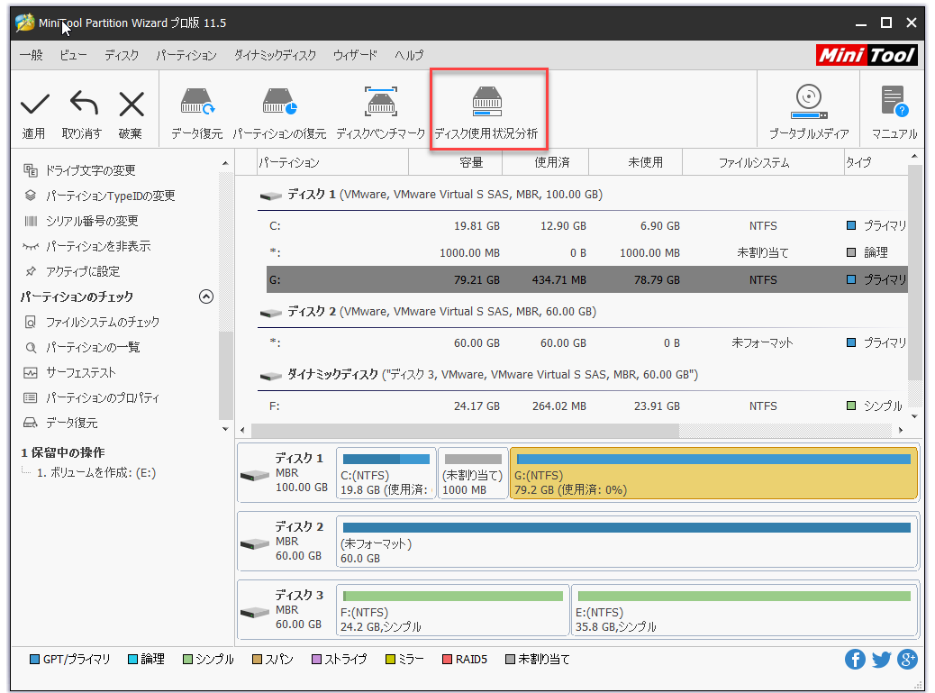Screen dimensions: 935x693
Task: Open the ダイナミックディスク menu
Action: click(275, 56)
